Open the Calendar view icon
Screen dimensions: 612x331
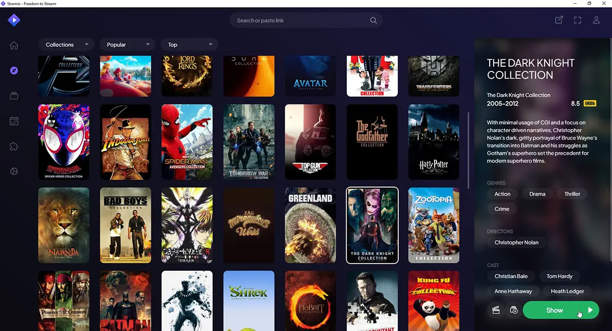[x=14, y=121]
